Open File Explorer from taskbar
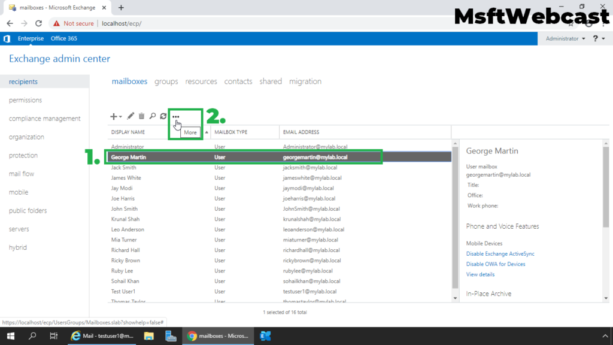This screenshot has height=345, width=613. point(149,336)
